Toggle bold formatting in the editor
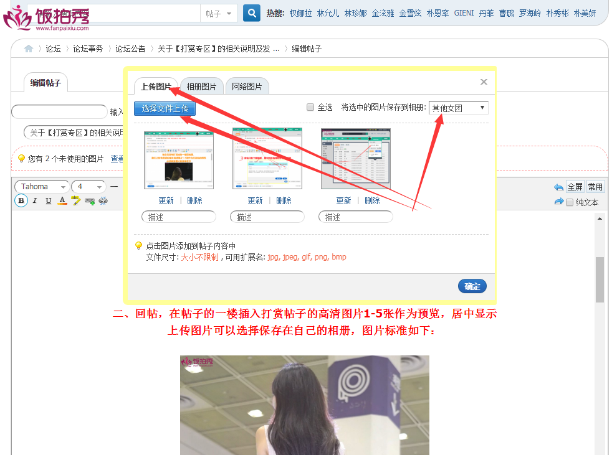 (x=21, y=201)
